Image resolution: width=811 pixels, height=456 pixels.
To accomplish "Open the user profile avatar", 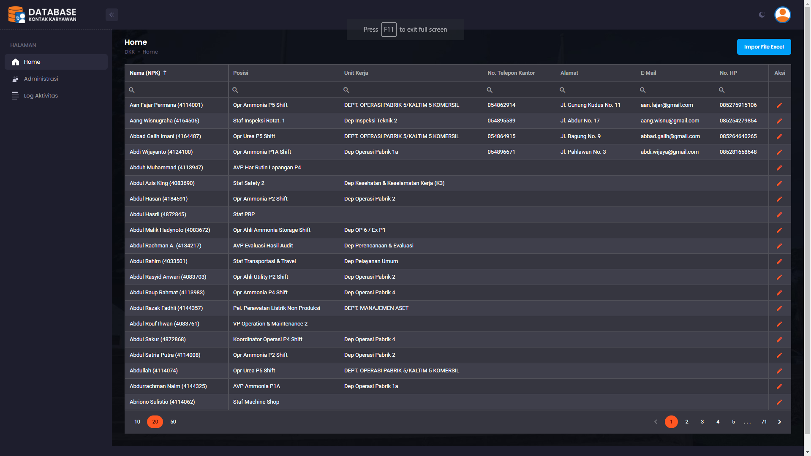I will pyautogui.click(x=782, y=15).
